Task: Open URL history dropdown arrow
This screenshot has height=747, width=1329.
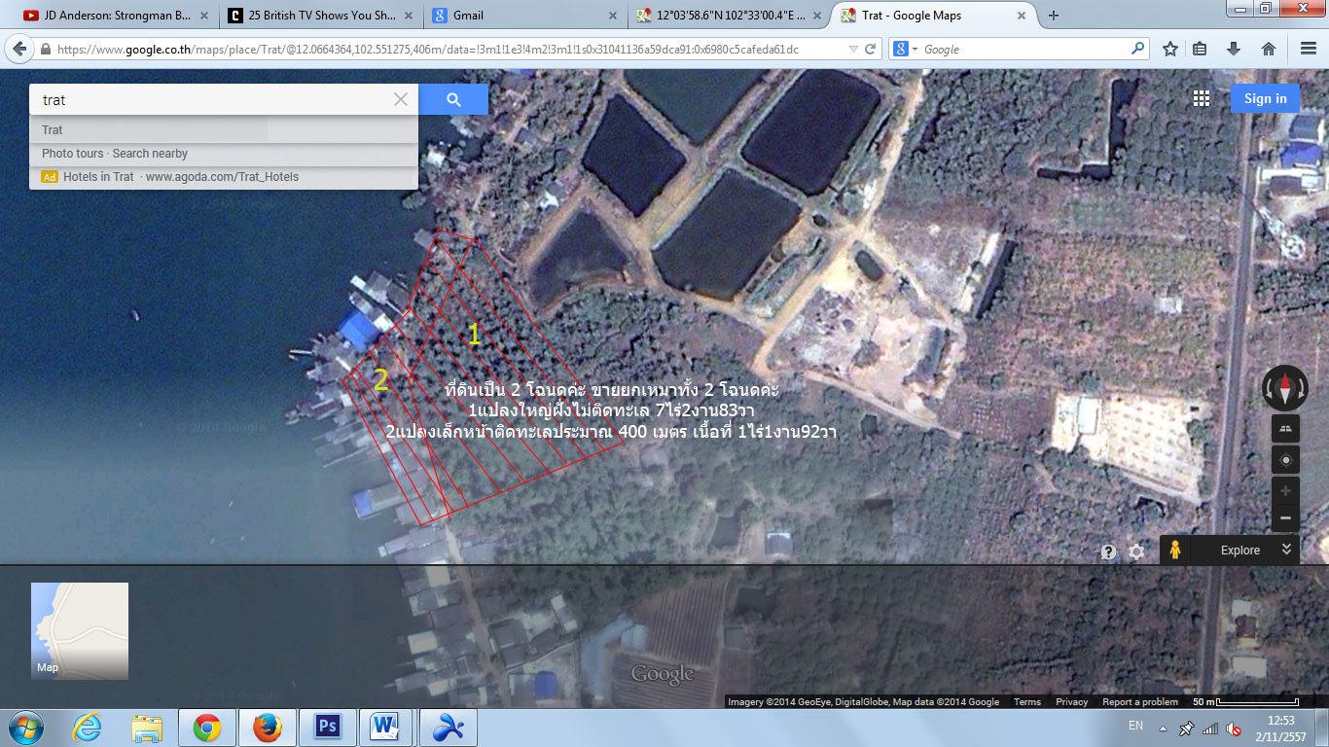Action: tap(853, 50)
